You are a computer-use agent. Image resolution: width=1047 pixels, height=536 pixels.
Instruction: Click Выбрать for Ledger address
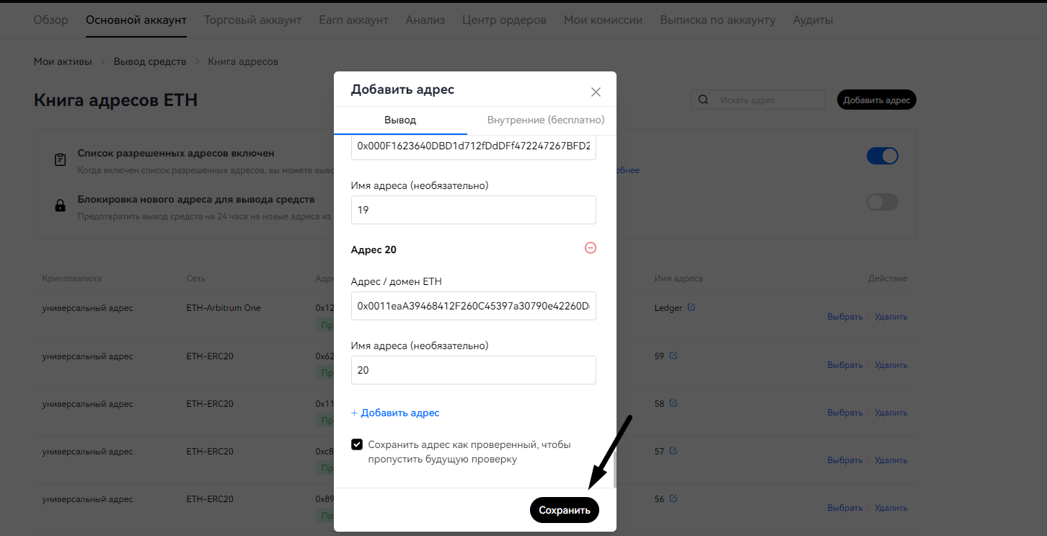point(845,317)
